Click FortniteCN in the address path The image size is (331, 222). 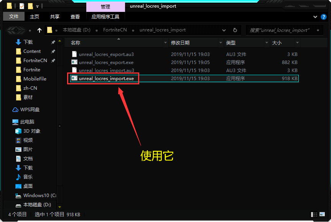(x=115, y=30)
